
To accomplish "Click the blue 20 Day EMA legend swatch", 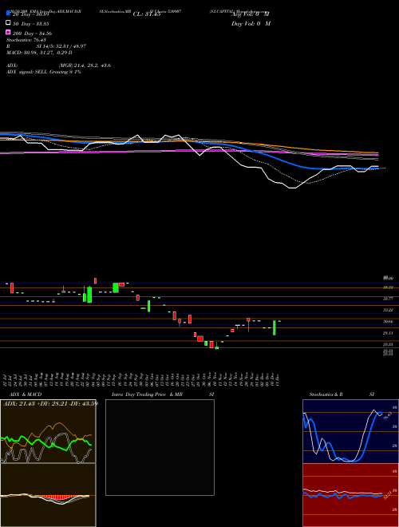I will point(8,14).
